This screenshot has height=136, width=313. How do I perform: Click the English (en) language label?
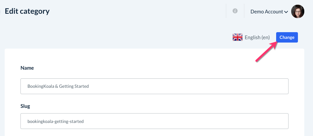click(x=257, y=37)
